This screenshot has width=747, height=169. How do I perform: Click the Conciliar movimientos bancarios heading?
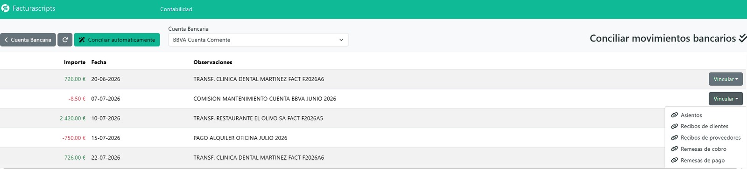pyautogui.click(x=663, y=38)
